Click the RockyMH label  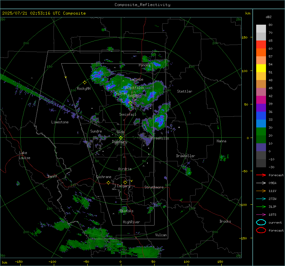84,89
